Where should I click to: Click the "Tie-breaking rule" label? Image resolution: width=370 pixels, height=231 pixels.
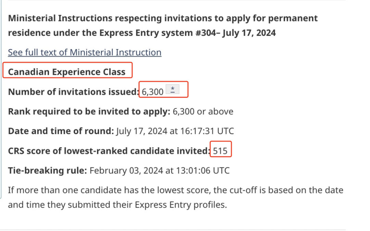click(x=47, y=170)
